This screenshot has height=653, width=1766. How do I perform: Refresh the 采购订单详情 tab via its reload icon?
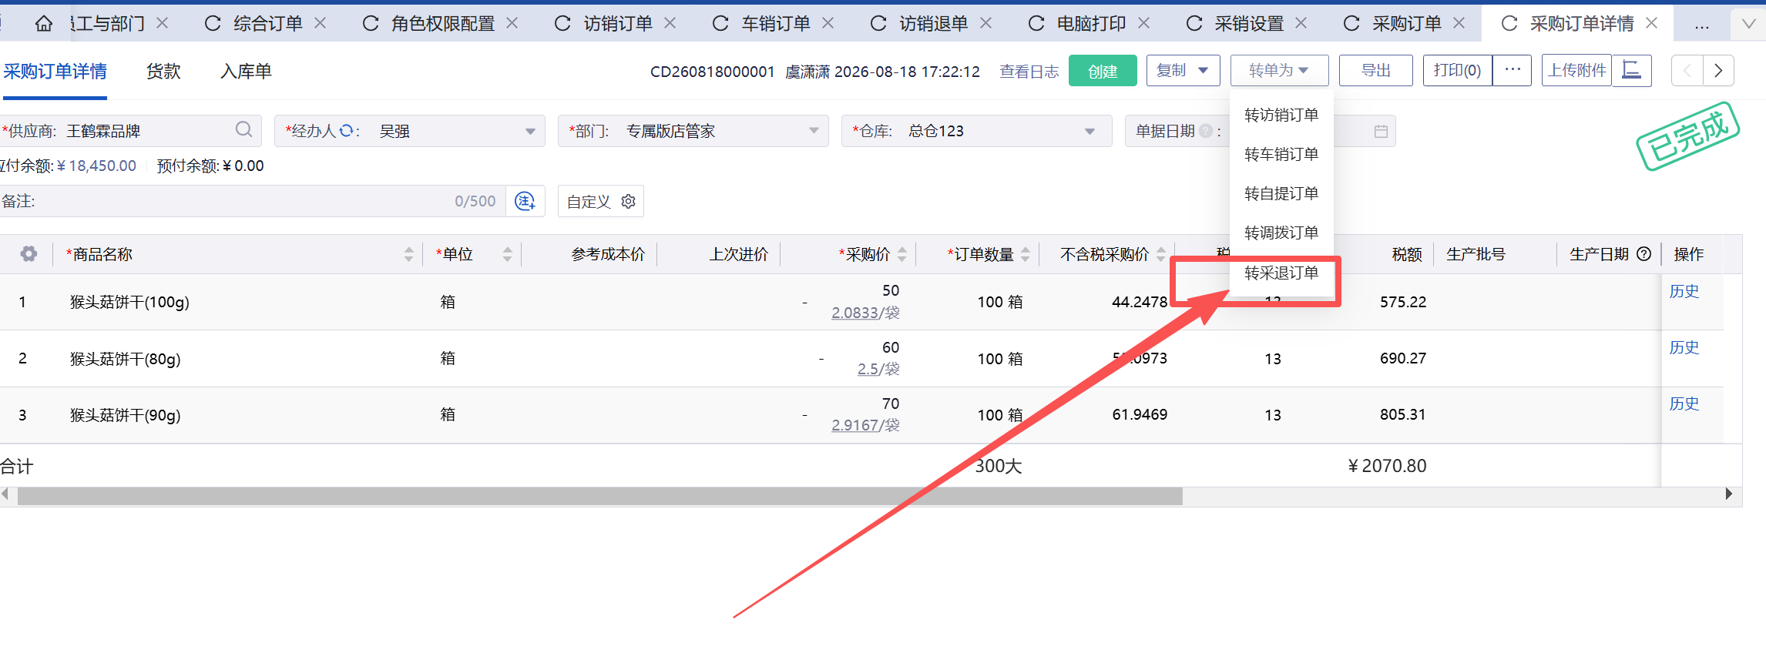coord(1509,24)
